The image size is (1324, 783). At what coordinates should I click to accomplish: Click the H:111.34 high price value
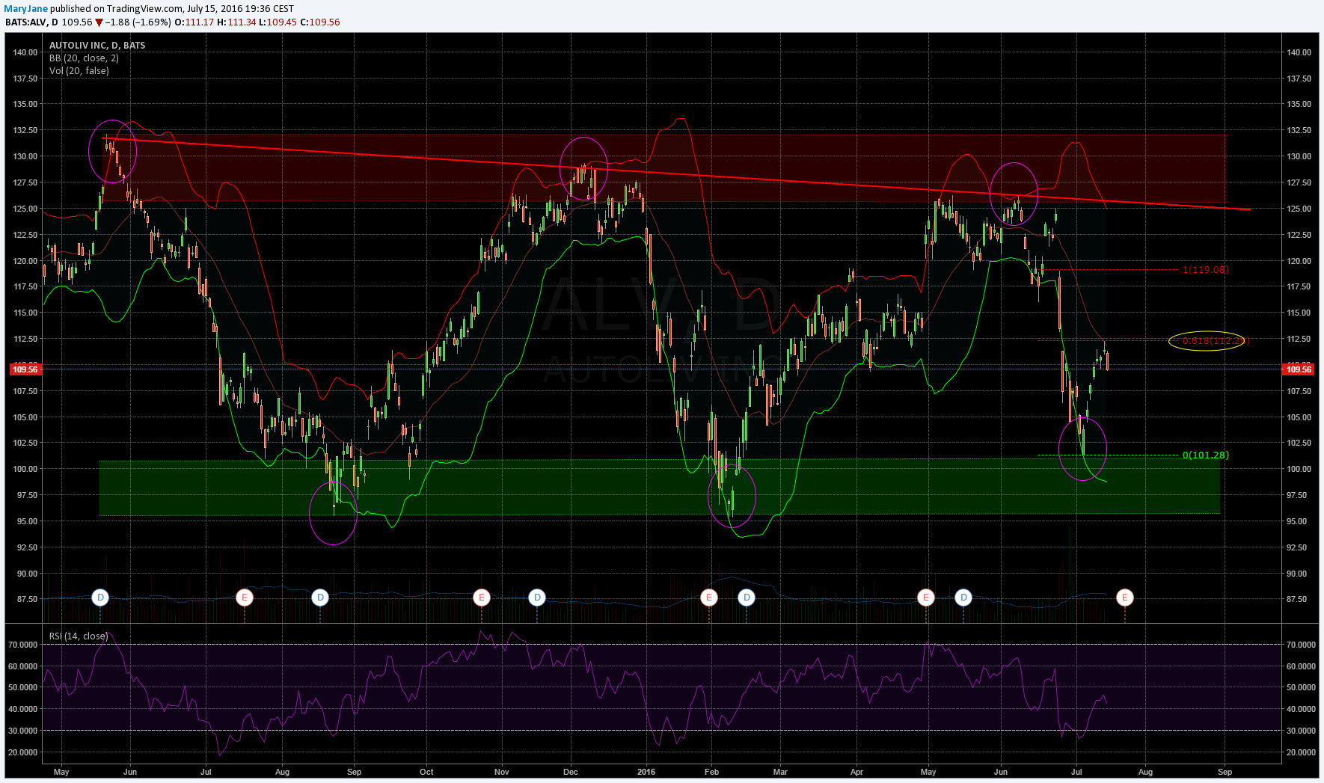[x=236, y=22]
